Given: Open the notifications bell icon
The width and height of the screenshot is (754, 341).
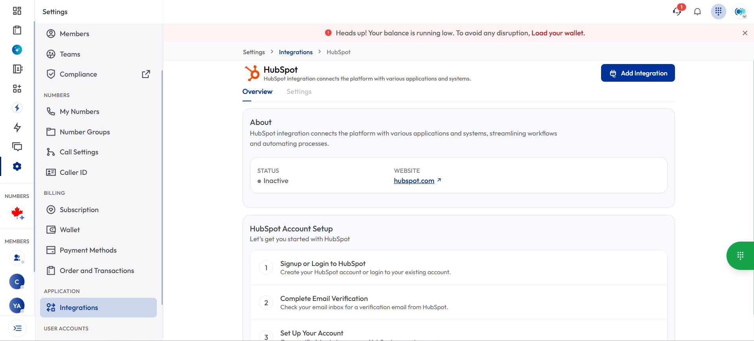Looking at the screenshot, I should tap(697, 11).
